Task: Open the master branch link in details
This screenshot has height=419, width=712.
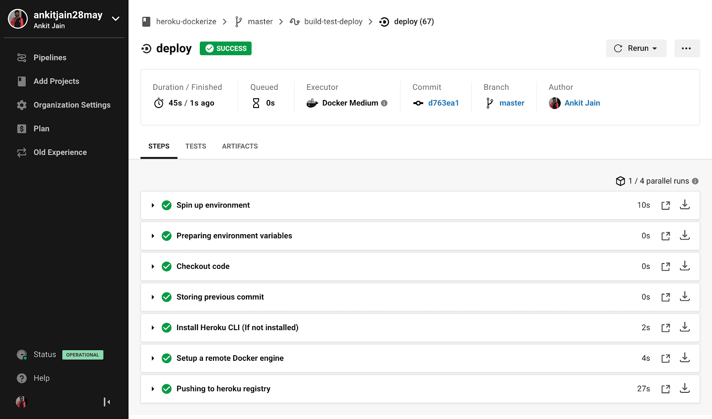Action: tap(512, 103)
